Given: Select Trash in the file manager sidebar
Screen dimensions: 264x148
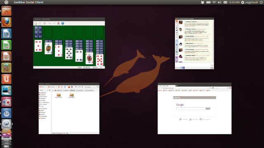Looking at the screenshot, I should point(41,106).
